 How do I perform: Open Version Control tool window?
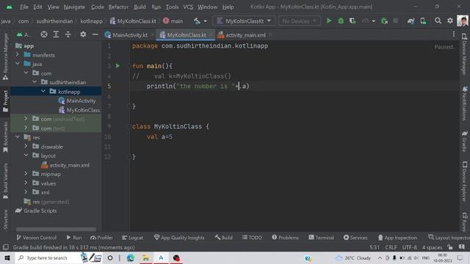[36, 238]
